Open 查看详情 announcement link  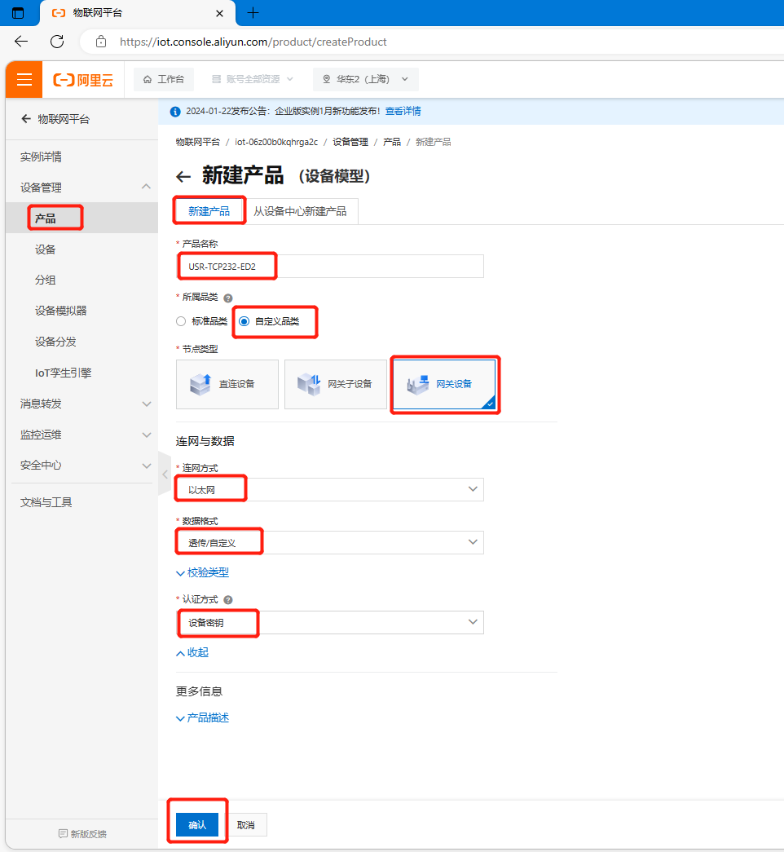pyautogui.click(x=403, y=112)
